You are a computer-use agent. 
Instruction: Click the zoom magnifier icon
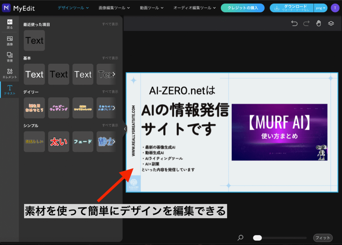pos(240,238)
